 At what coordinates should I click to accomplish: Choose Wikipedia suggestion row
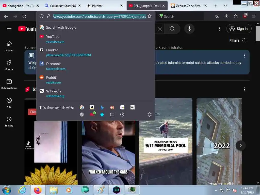click(x=95, y=93)
